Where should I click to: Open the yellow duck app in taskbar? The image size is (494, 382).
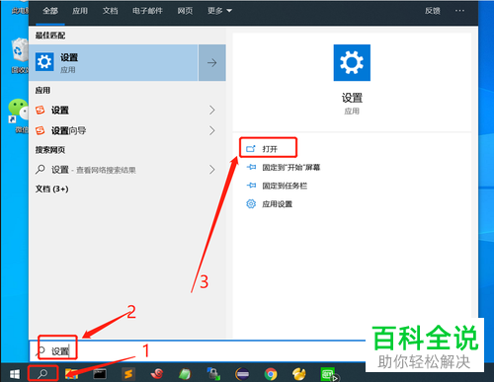tap(299, 374)
